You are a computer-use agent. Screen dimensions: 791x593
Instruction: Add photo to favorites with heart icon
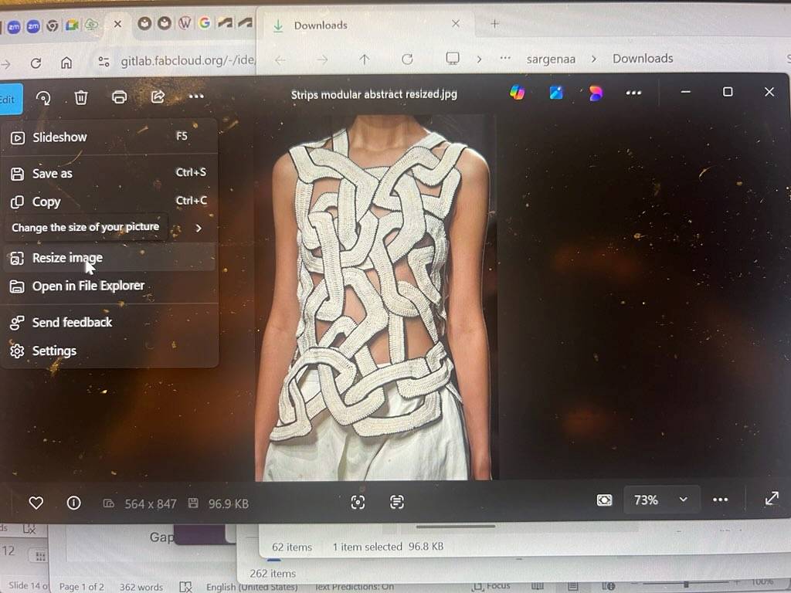(x=36, y=503)
